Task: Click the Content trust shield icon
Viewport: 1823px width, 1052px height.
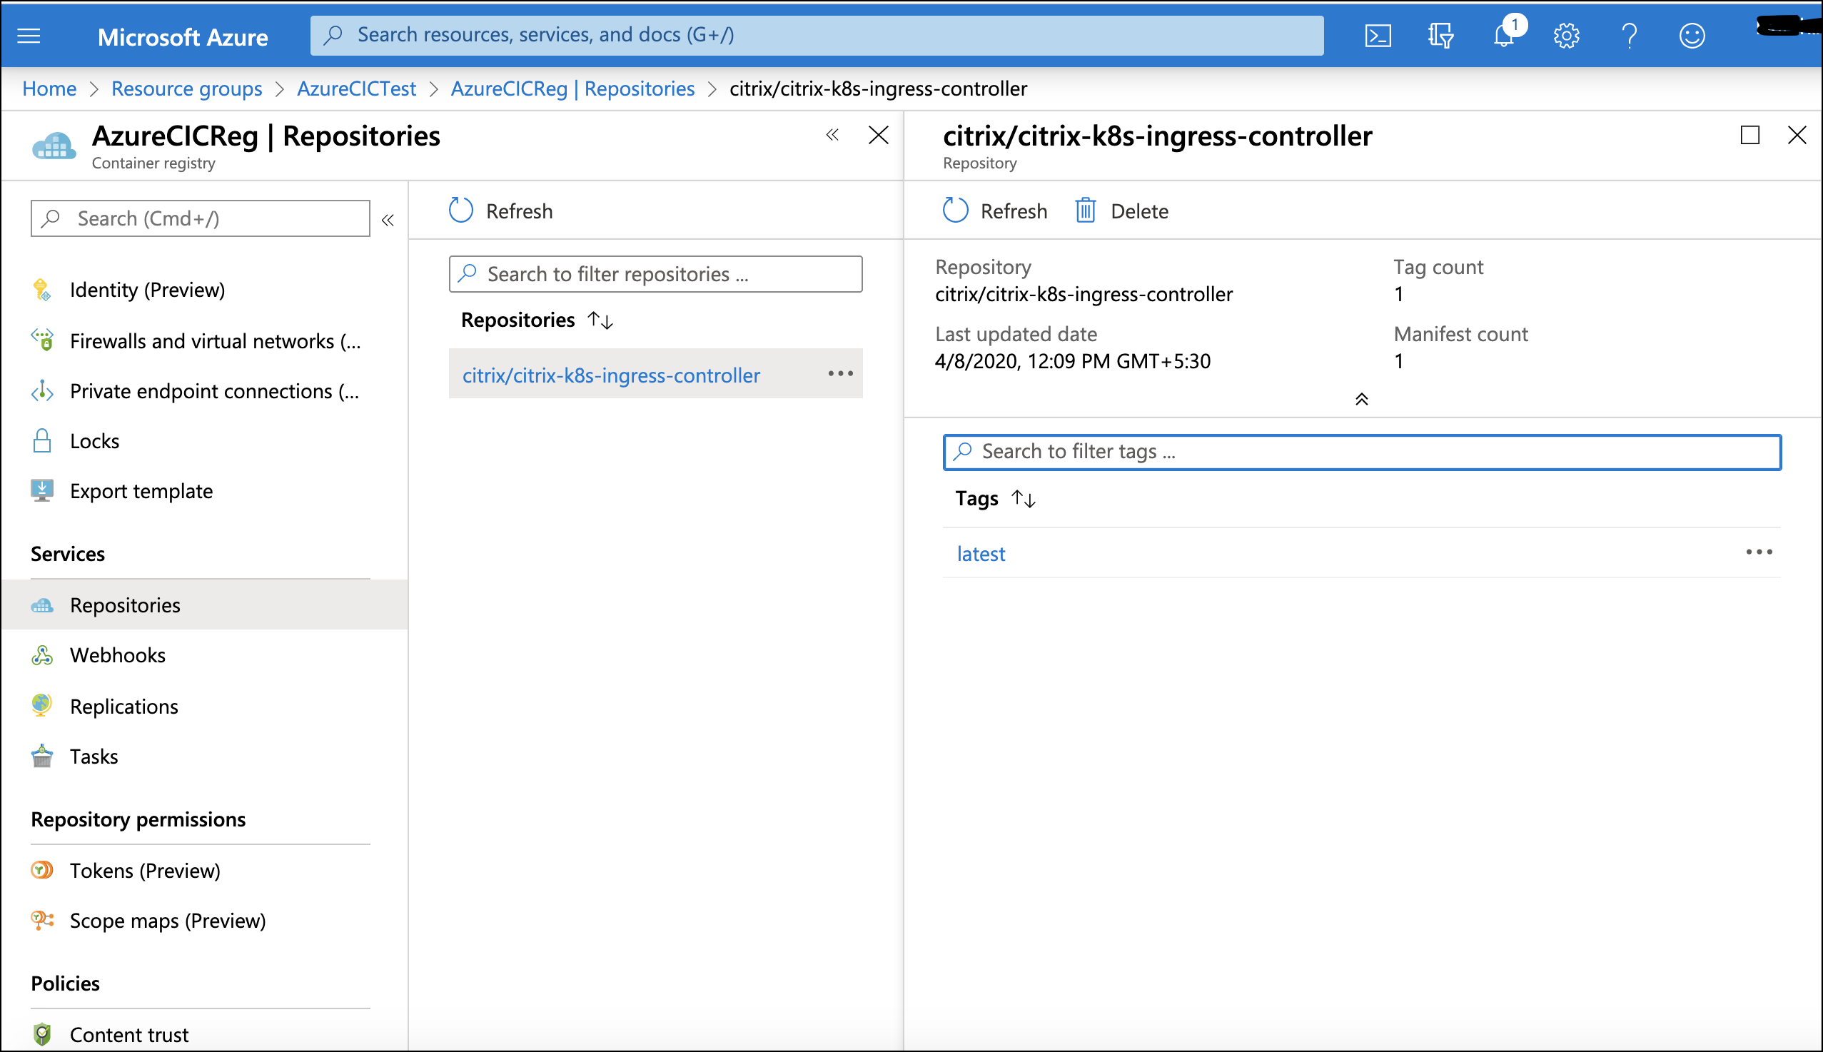Action: click(42, 1034)
